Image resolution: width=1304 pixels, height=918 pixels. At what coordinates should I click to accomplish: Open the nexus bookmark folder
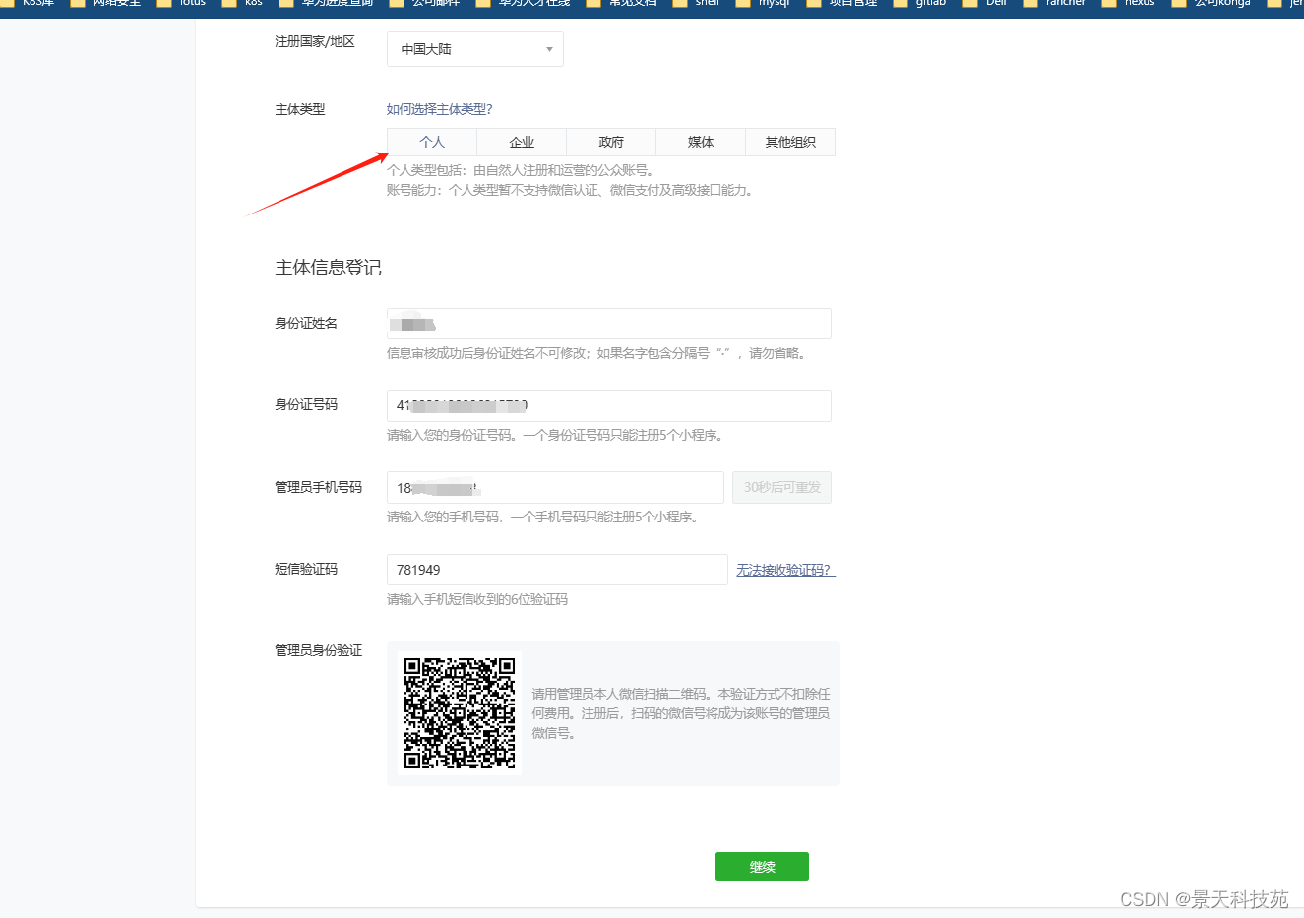(1129, 4)
